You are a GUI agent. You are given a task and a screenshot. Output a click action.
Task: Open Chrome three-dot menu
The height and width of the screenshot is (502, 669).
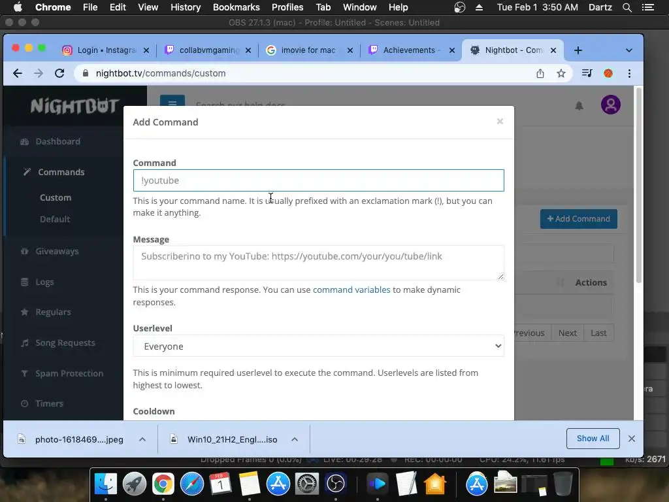click(x=629, y=73)
